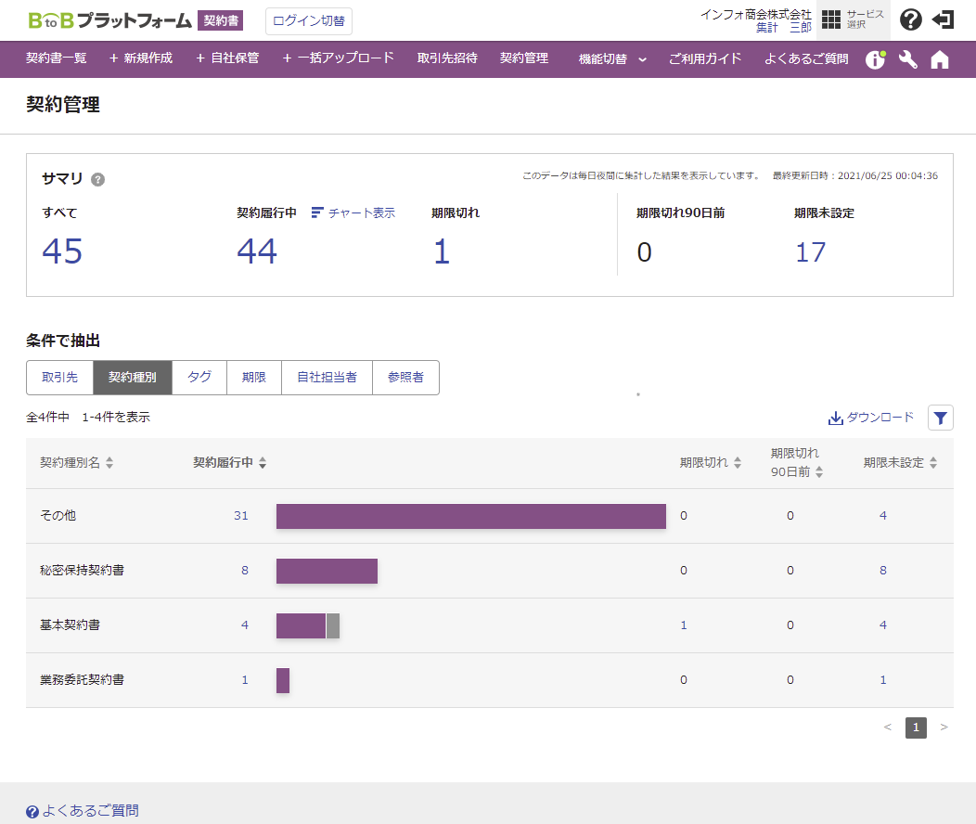
Task: Click the logout arrow icon
Action: (x=943, y=20)
